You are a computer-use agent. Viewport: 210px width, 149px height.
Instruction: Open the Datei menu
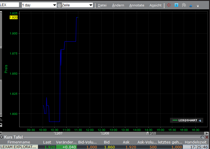(x=102, y=5)
